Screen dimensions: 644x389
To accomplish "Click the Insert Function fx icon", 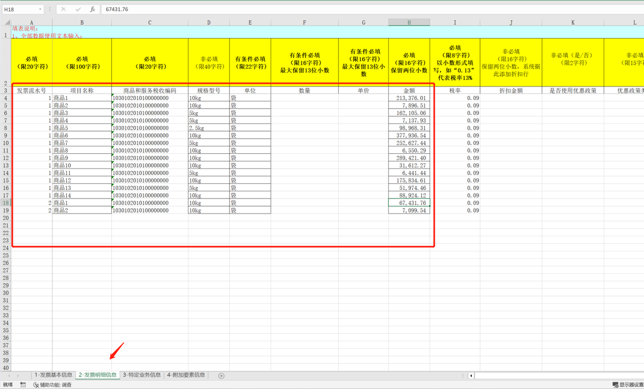I will [93, 10].
